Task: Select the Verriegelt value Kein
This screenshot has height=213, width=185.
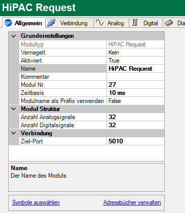Action: [135, 52]
